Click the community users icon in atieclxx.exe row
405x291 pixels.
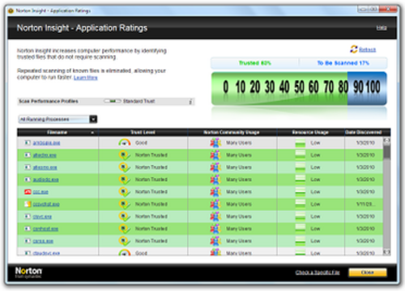[x=215, y=155]
